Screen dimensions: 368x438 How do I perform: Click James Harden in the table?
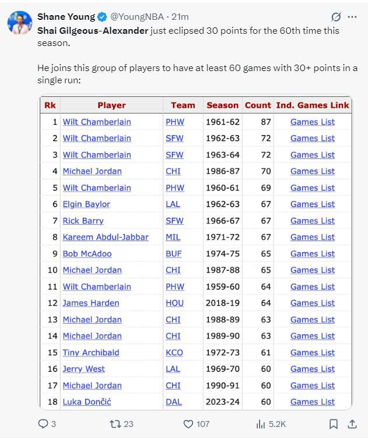91,303
